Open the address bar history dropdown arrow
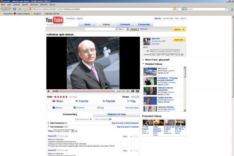Screen dimensions: 234x156 [180, 9]
